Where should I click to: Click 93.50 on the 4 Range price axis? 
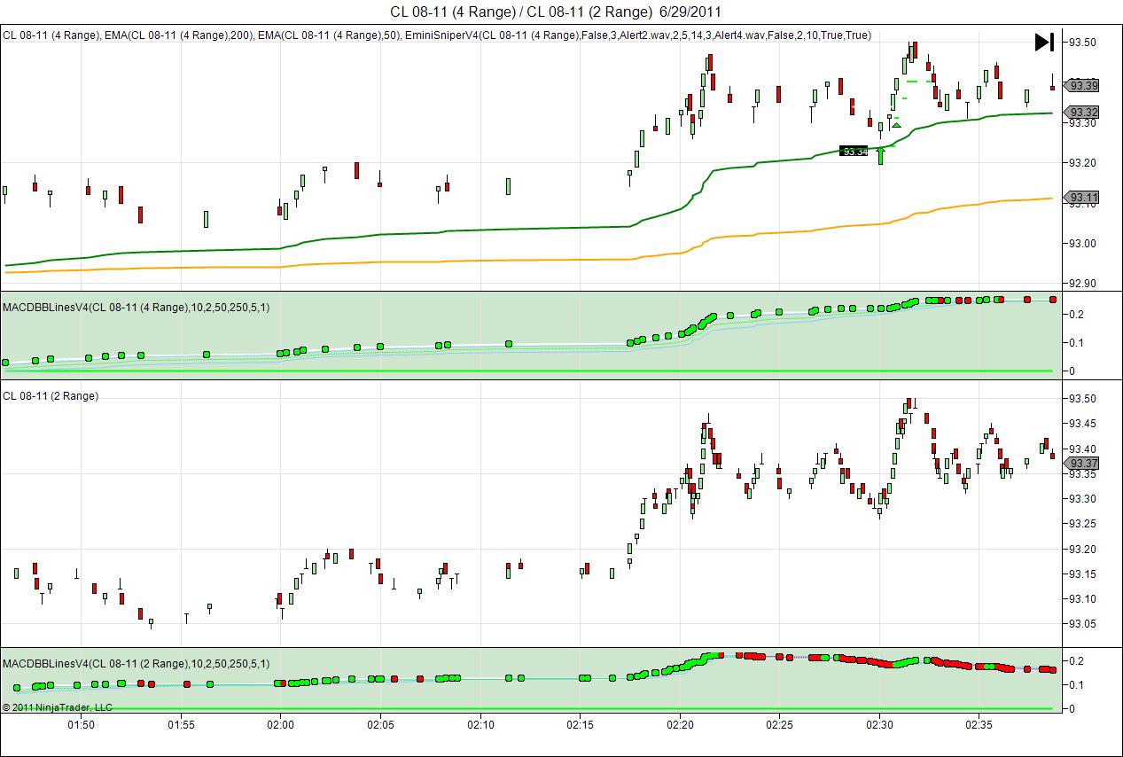pyautogui.click(x=1083, y=42)
